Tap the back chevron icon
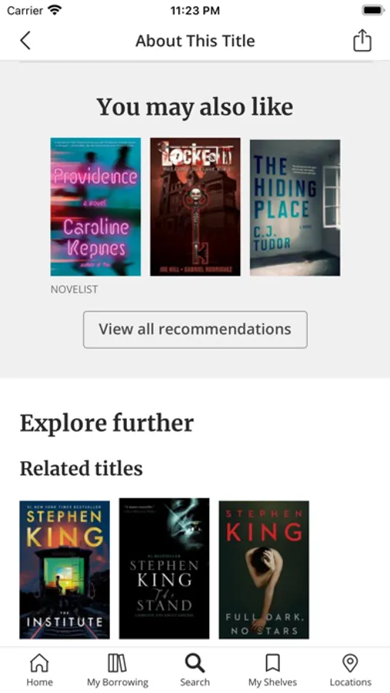This screenshot has height=693, width=390. click(25, 41)
